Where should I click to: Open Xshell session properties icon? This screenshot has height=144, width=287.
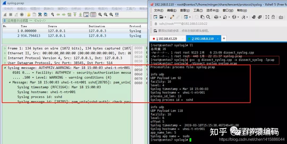coord(186,17)
